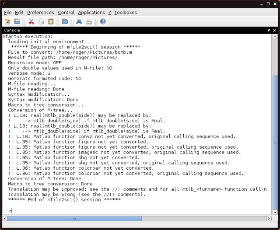Click 'M-file reading: Done' line
Image resolution: width=280 pixels, height=230 pixels.
[x=36, y=89]
